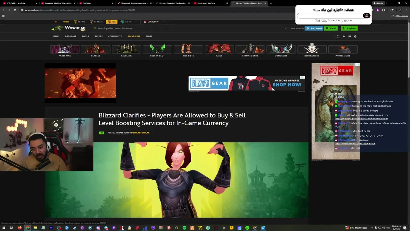The height and width of the screenshot is (231, 410).
Task: Log in with Email
Action: click(331, 28)
